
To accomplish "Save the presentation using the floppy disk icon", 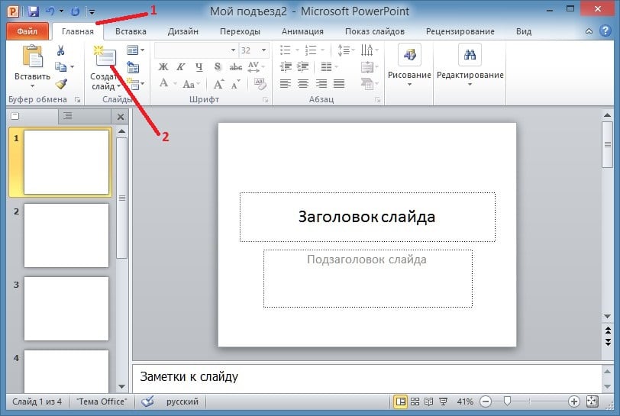I will 34,11.
